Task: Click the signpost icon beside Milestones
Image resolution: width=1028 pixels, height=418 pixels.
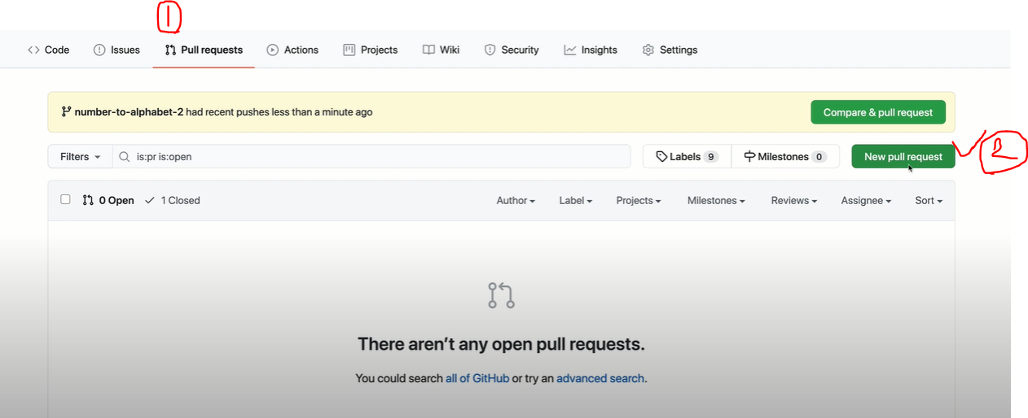Action: [749, 156]
